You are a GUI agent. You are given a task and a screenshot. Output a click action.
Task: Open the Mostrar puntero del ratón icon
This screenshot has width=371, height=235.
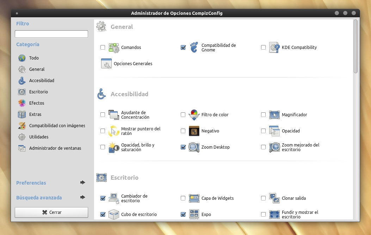[114, 131]
